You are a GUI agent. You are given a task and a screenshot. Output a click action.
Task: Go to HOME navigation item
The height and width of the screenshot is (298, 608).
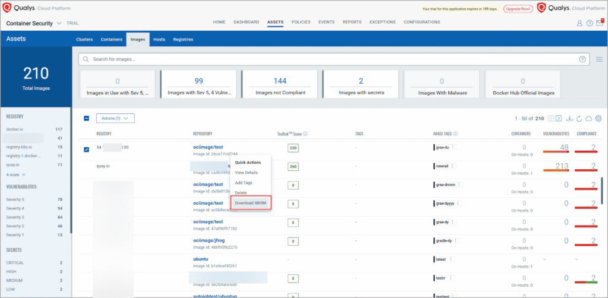pyautogui.click(x=219, y=22)
